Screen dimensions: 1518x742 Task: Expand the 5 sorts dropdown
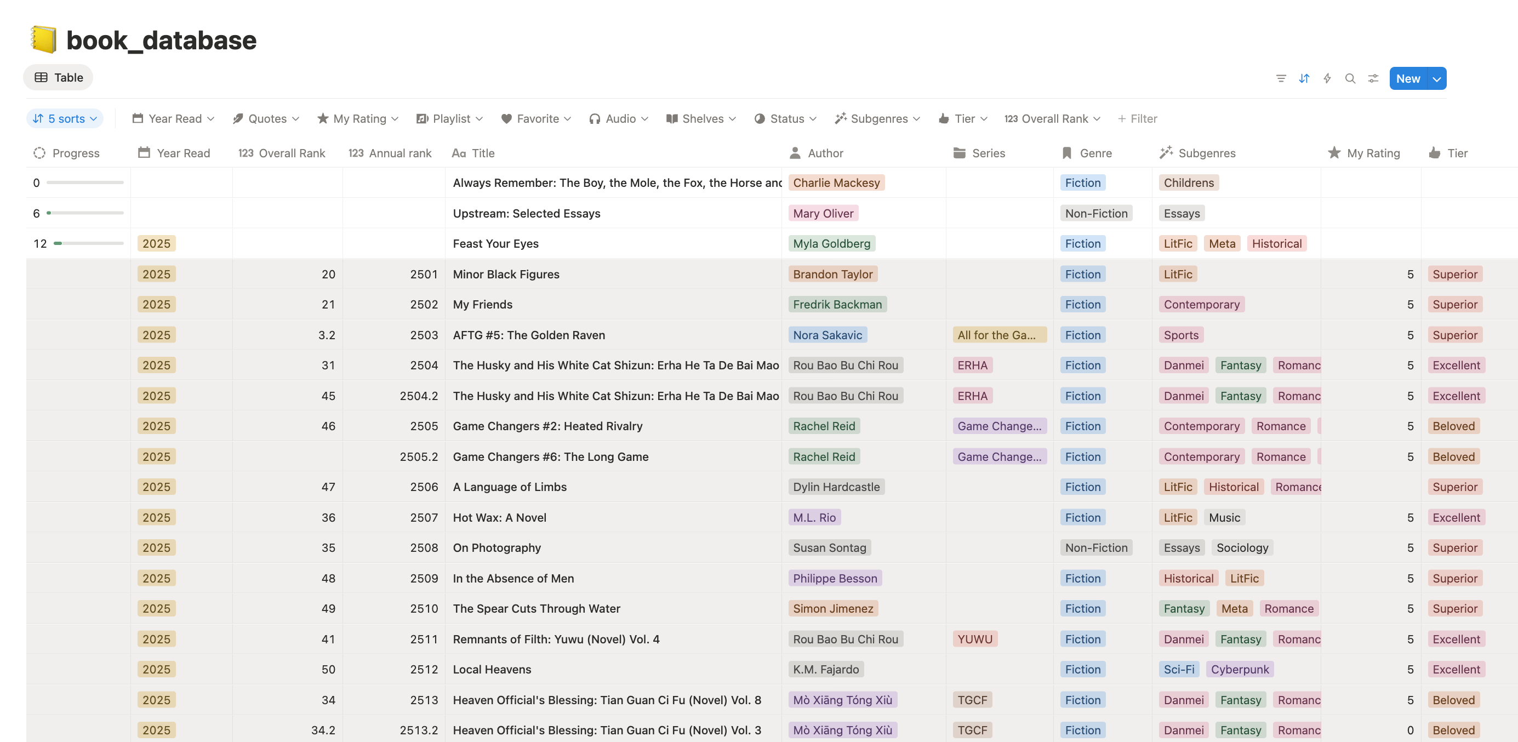[65, 118]
